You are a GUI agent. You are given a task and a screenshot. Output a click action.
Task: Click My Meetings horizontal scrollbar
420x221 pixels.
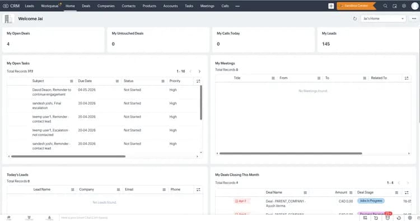coord(291,153)
